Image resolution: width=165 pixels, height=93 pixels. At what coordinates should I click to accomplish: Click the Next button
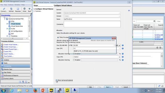[108, 87]
